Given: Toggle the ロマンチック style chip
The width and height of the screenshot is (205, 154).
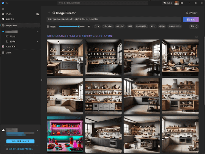Looking at the screenshot, I should [x=120, y=27].
